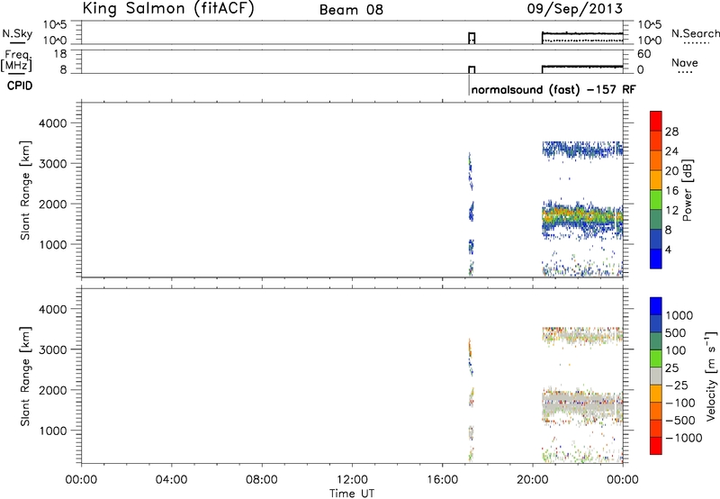Click the blue top segment of Velocity colorbar
720x499 pixels.
click(x=656, y=306)
